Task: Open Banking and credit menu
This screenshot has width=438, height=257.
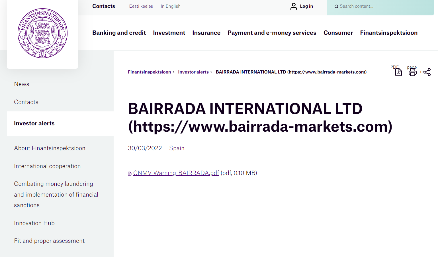Action: 119,33
